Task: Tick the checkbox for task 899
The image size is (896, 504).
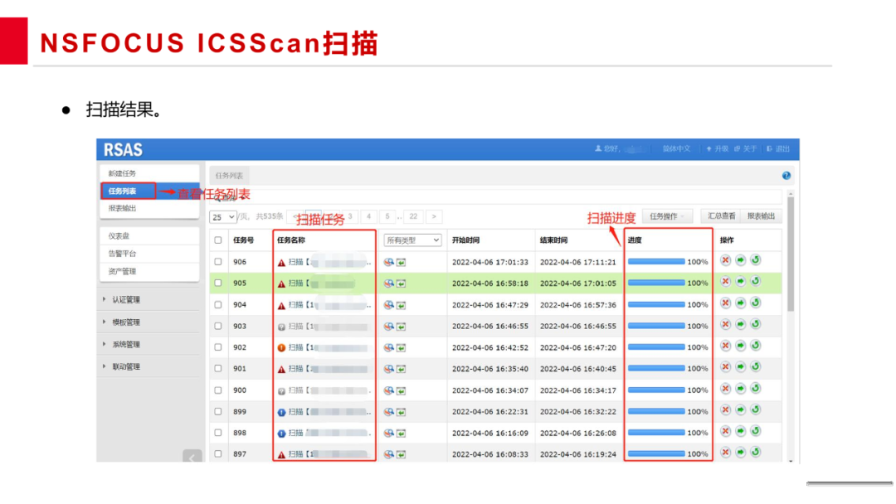Action: coord(217,411)
